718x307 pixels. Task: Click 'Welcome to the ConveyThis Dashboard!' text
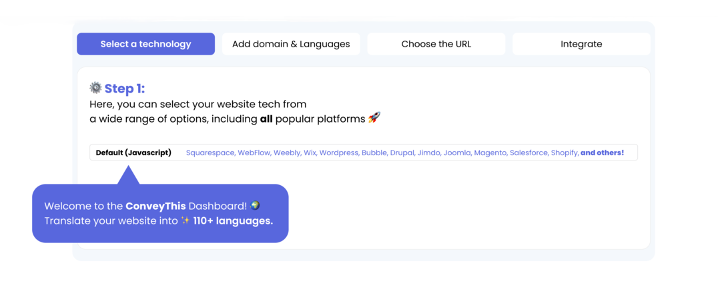pos(146,206)
